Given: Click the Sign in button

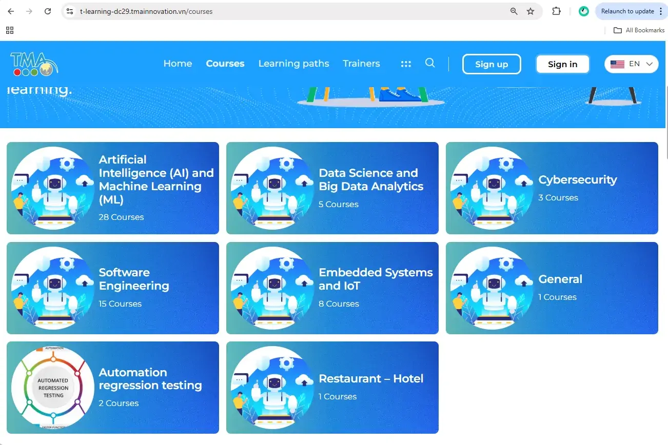Looking at the screenshot, I should pos(563,64).
